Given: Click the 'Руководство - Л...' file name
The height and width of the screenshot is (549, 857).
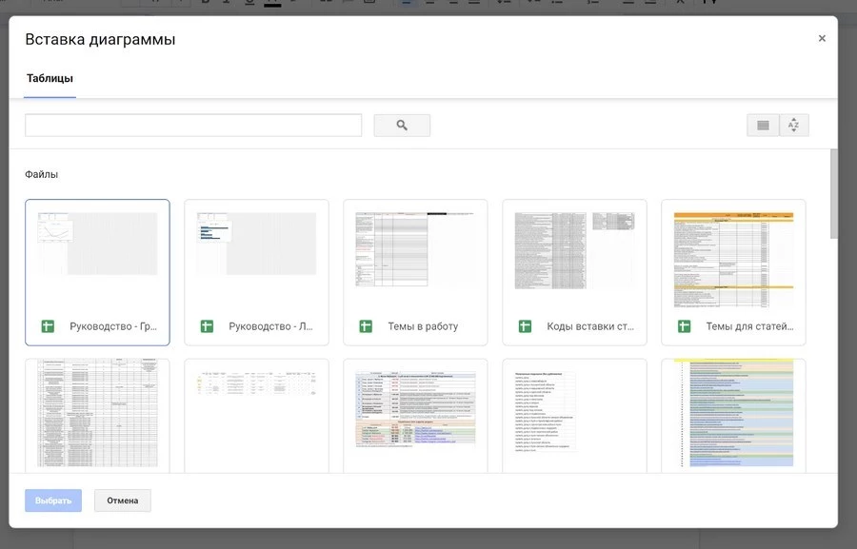Looking at the screenshot, I should tap(270, 326).
